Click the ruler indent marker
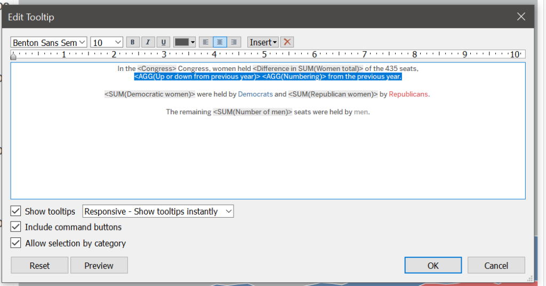Screen dimensions: 546x286 point(13,56)
